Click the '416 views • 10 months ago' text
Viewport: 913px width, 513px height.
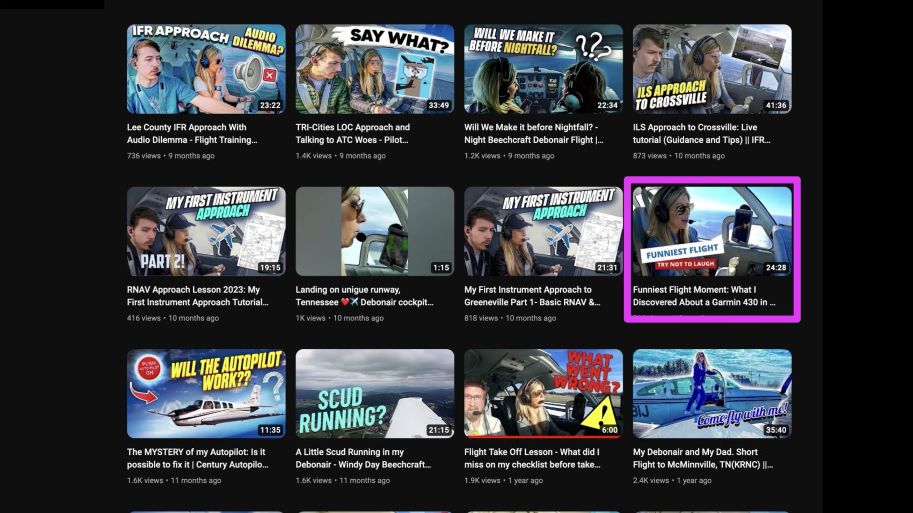[x=173, y=318]
